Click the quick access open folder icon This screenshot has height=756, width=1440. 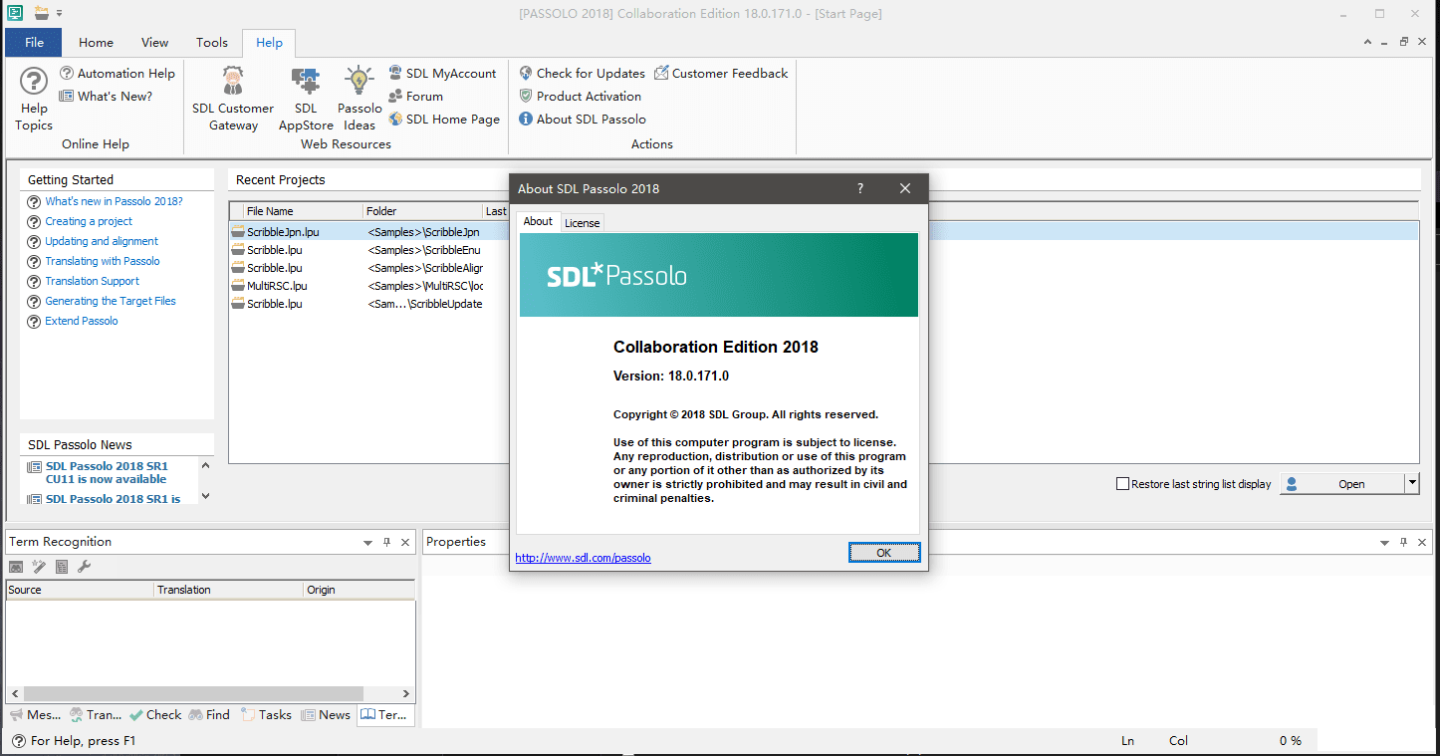click(41, 13)
